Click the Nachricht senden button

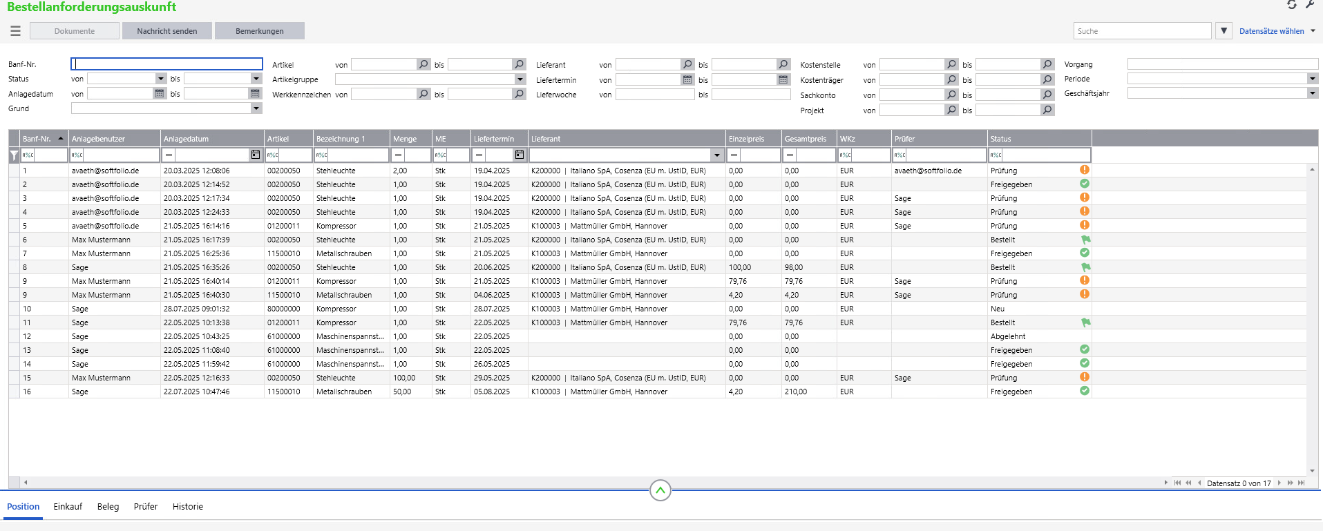[167, 31]
